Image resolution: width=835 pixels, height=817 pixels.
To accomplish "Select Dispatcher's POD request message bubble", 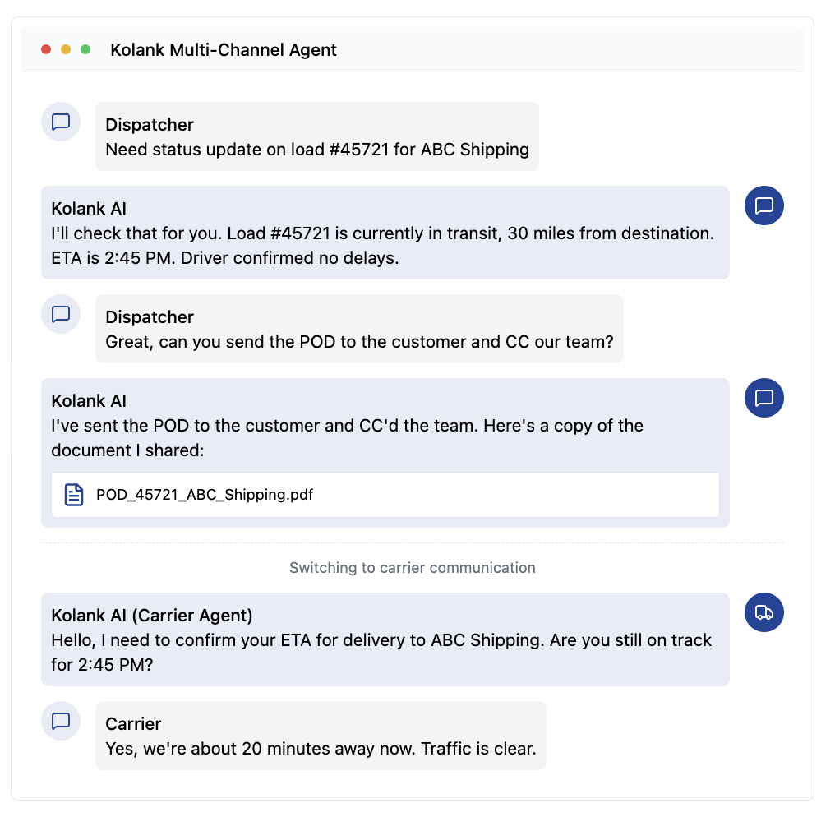I will [x=359, y=341].
